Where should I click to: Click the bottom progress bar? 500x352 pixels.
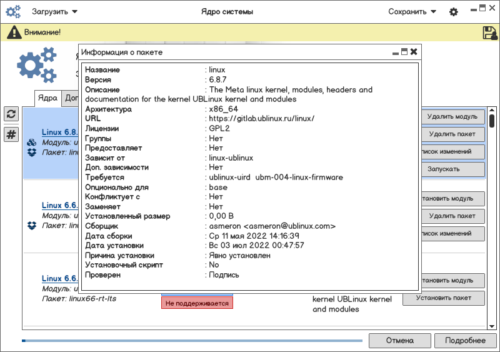coord(192,341)
